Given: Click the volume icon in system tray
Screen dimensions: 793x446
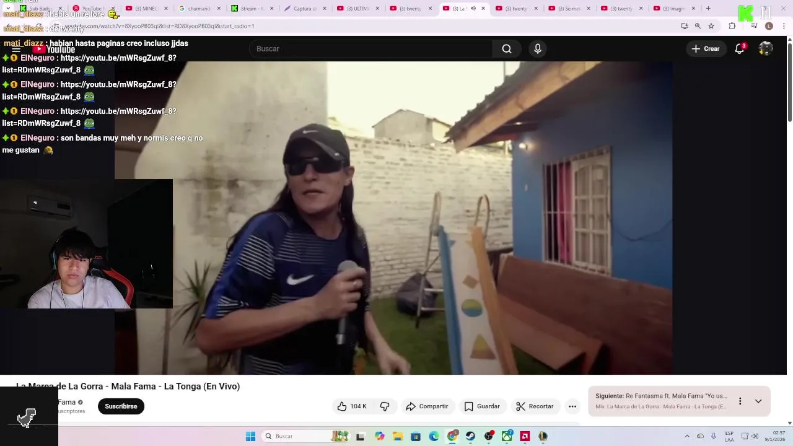Looking at the screenshot, I should (755, 436).
